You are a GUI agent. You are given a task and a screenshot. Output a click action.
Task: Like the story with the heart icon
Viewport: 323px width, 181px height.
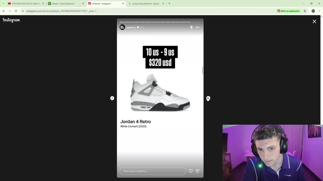pos(191,171)
